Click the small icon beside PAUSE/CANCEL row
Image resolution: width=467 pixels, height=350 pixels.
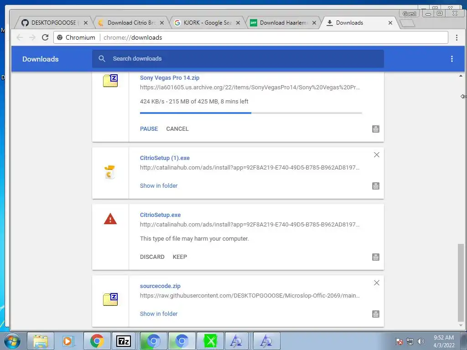tap(376, 129)
